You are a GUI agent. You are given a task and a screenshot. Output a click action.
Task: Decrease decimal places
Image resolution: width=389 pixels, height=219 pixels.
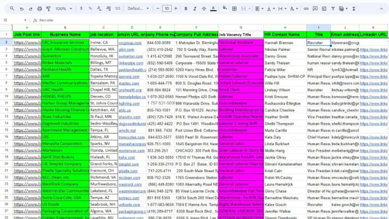coord(99,9)
